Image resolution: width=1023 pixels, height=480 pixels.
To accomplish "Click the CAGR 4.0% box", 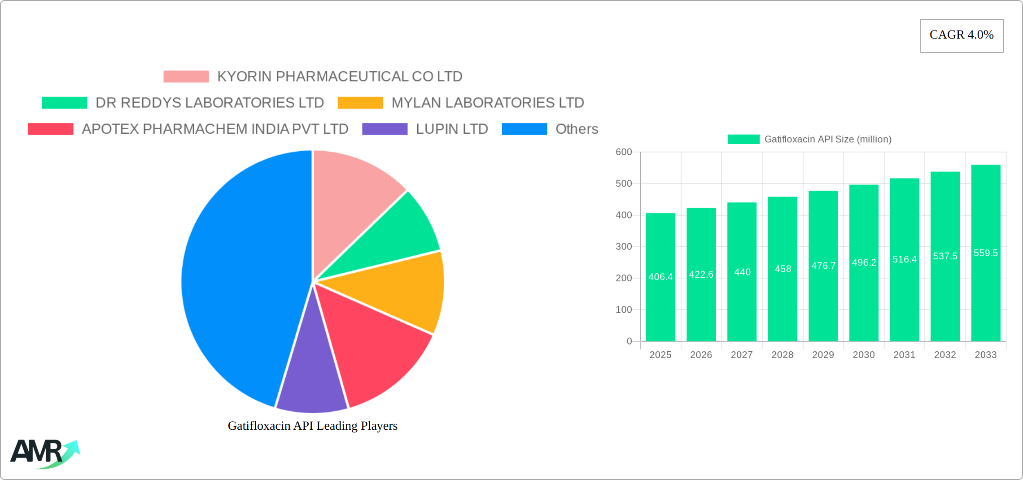I will 961,35.
